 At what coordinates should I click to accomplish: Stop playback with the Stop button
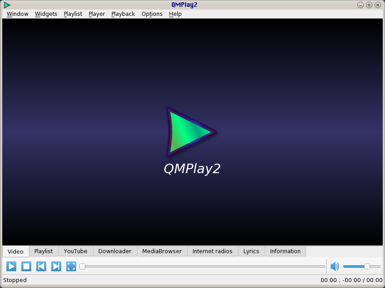[x=26, y=266]
